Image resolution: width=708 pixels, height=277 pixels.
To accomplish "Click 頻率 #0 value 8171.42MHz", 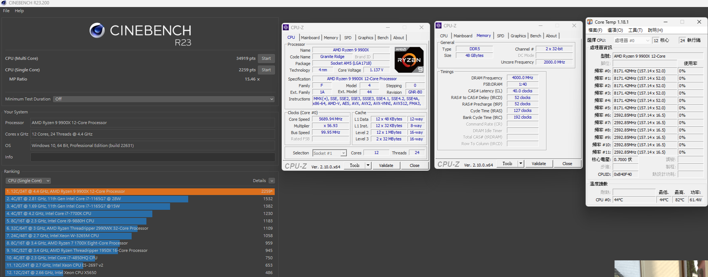I will (x=645, y=71).
